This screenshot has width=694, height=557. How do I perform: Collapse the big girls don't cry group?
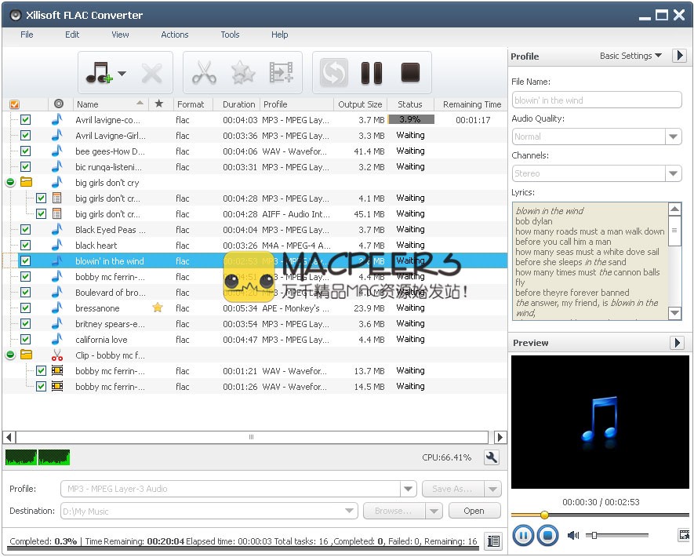[10, 183]
